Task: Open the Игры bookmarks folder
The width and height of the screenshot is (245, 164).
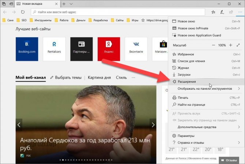Action: coord(132,20)
